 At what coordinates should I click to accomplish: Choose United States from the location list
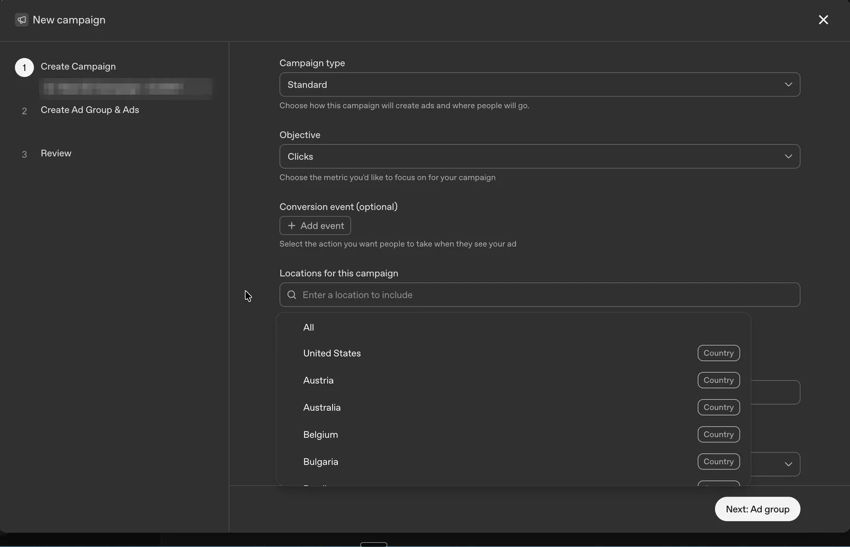(x=513, y=353)
